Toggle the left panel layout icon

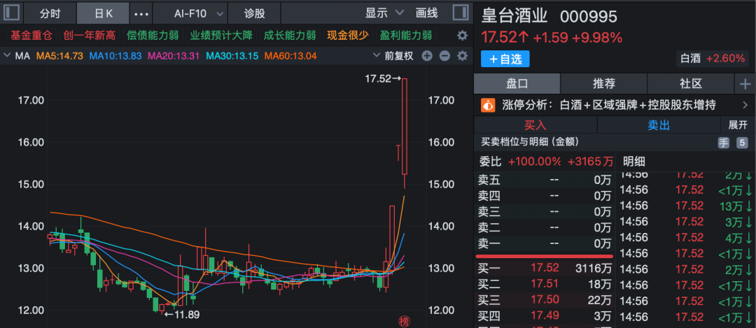(12, 13)
